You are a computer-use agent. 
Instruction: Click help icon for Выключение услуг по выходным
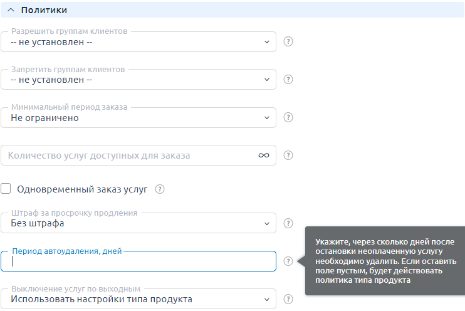point(288,299)
